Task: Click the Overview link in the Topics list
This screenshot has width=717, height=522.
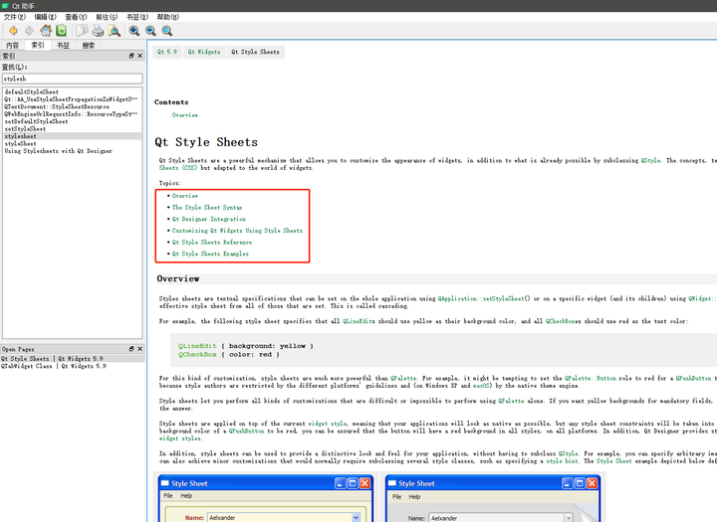Action: [x=185, y=196]
